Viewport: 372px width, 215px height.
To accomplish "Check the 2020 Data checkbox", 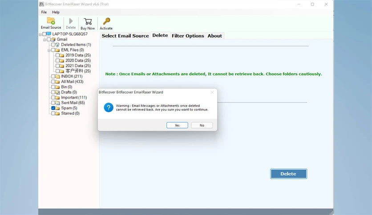I will (58, 60).
